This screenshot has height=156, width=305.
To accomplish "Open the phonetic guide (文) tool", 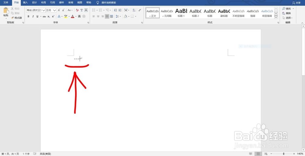I will (x=81, y=10).
